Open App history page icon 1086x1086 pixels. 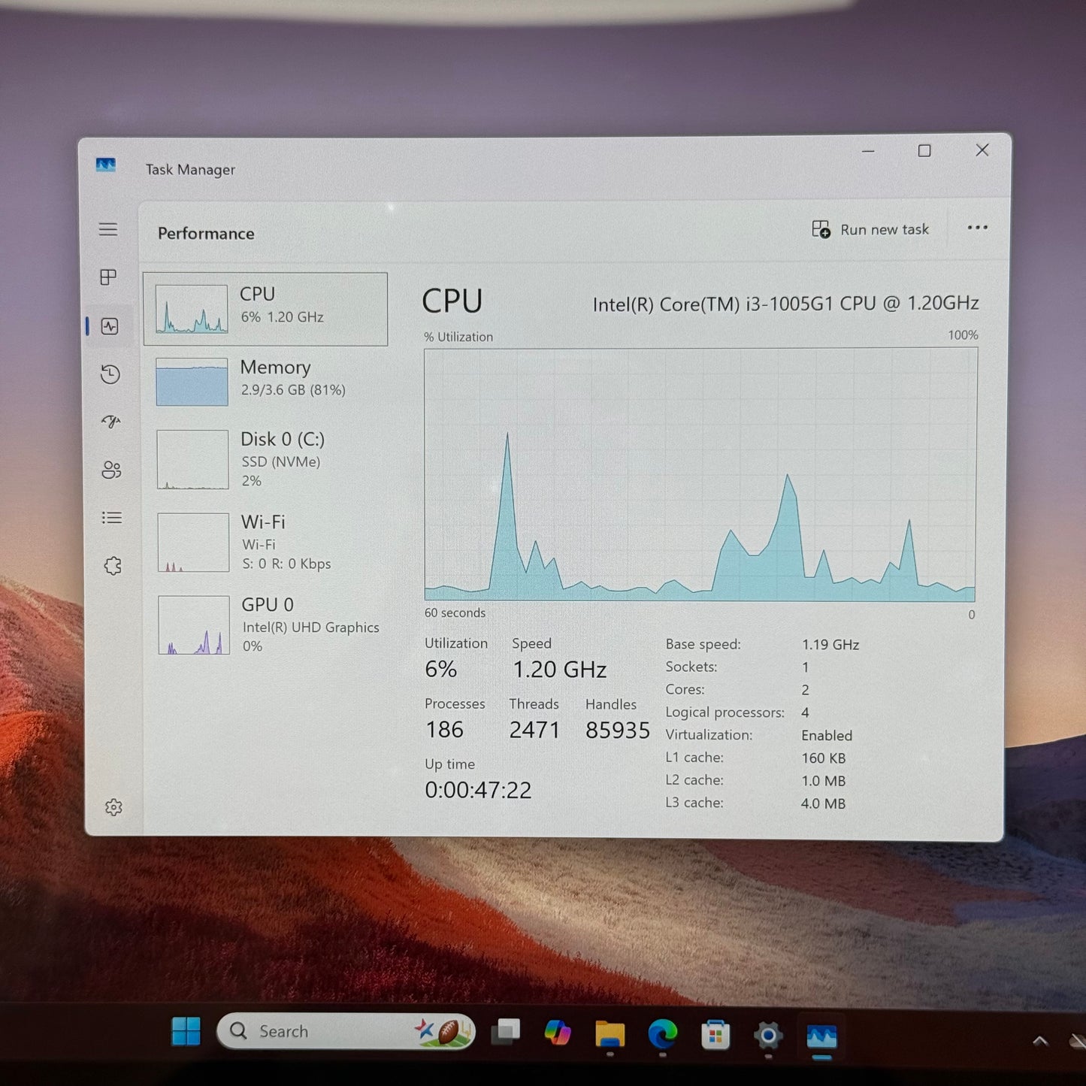(x=110, y=374)
